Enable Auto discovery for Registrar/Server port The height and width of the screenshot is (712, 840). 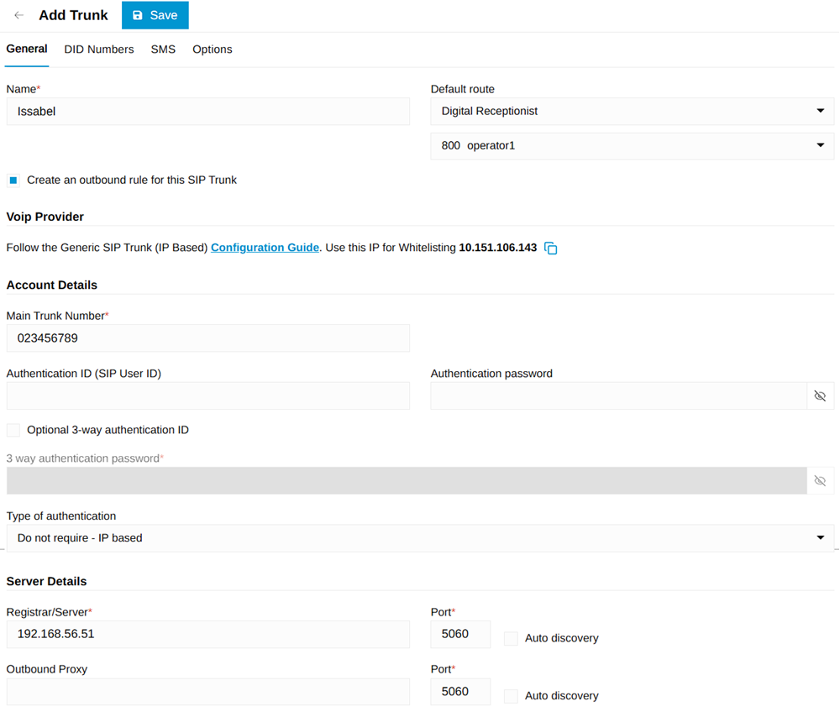pos(511,638)
